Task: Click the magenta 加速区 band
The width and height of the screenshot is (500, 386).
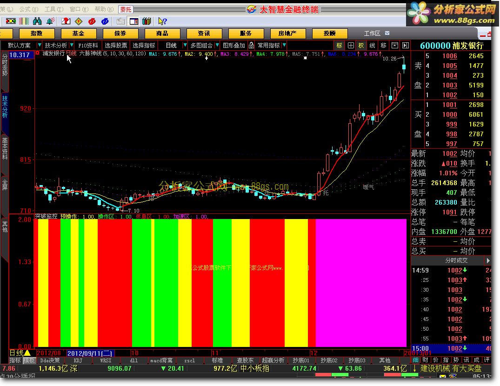Action: pyautogui.click(x=361, y=283)
